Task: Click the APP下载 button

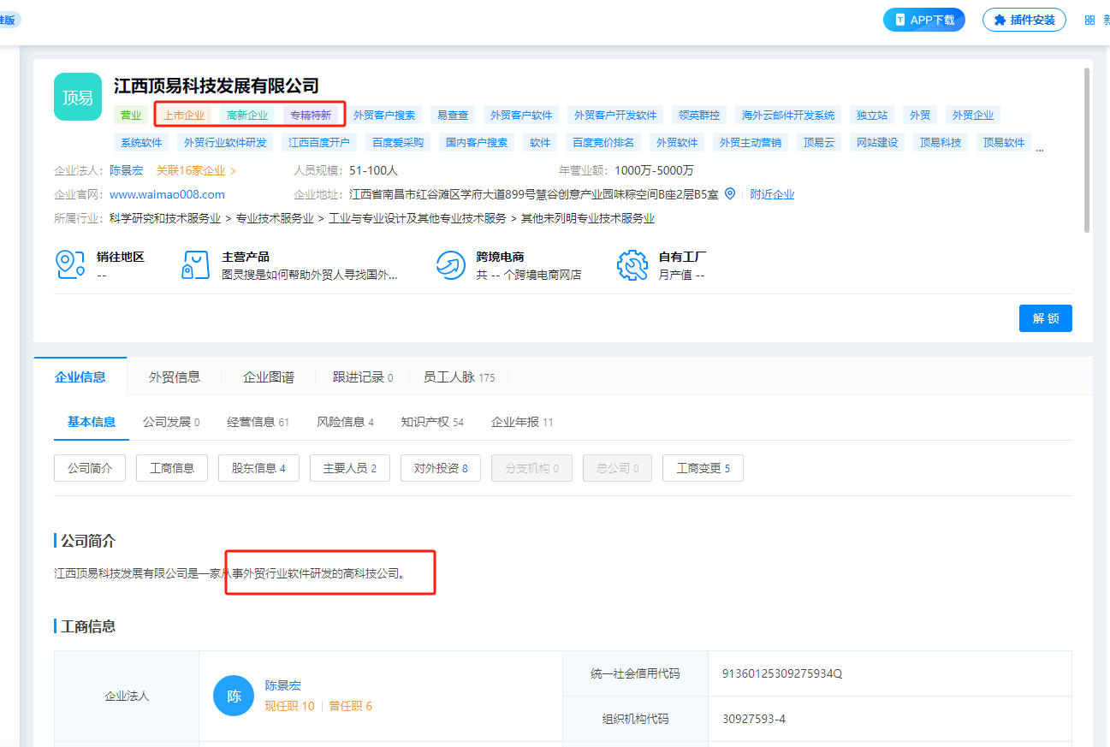Action: tap(924, 20)
